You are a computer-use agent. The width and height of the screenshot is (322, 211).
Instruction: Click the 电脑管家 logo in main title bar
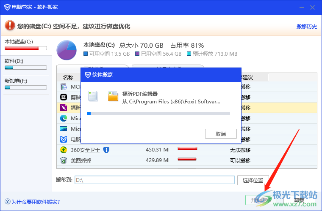click(x=7, y=7)
